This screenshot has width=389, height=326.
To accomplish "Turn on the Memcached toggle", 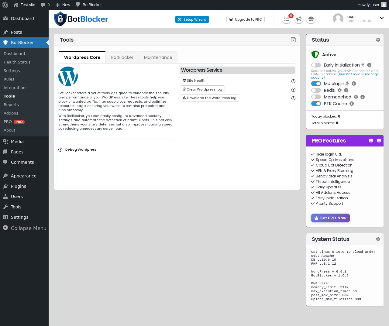I will 316,97.
